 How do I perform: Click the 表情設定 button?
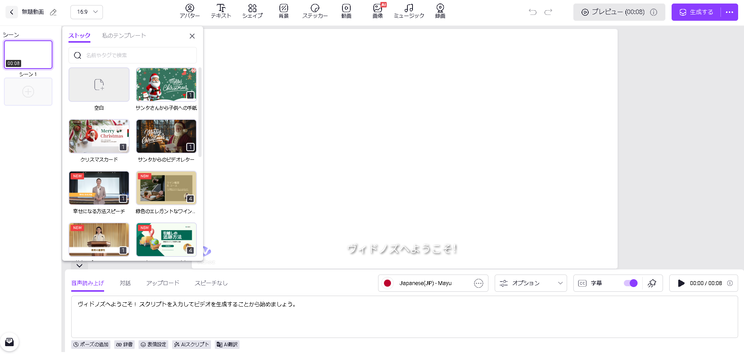(153, 345)
